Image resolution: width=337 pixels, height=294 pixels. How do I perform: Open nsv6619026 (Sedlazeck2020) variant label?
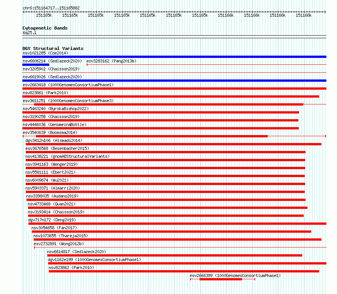(x=52, y=77)
